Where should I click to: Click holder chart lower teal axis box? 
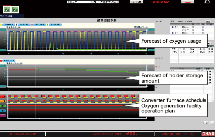[3, 86]
